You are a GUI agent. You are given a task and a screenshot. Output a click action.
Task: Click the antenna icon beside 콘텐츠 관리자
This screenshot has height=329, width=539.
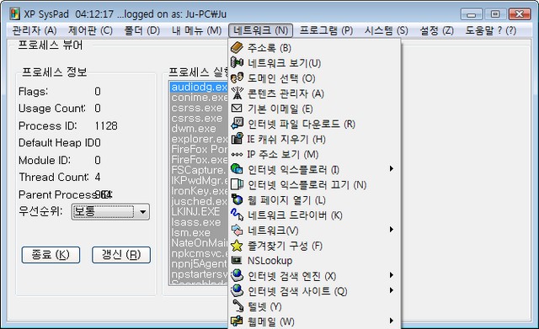[x=237, y=93]
